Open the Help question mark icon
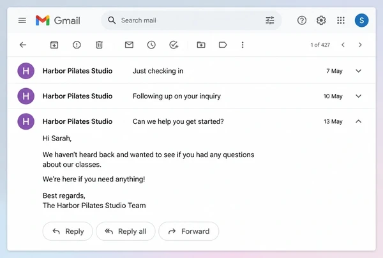Screen dimensions: 383x258 302,20
